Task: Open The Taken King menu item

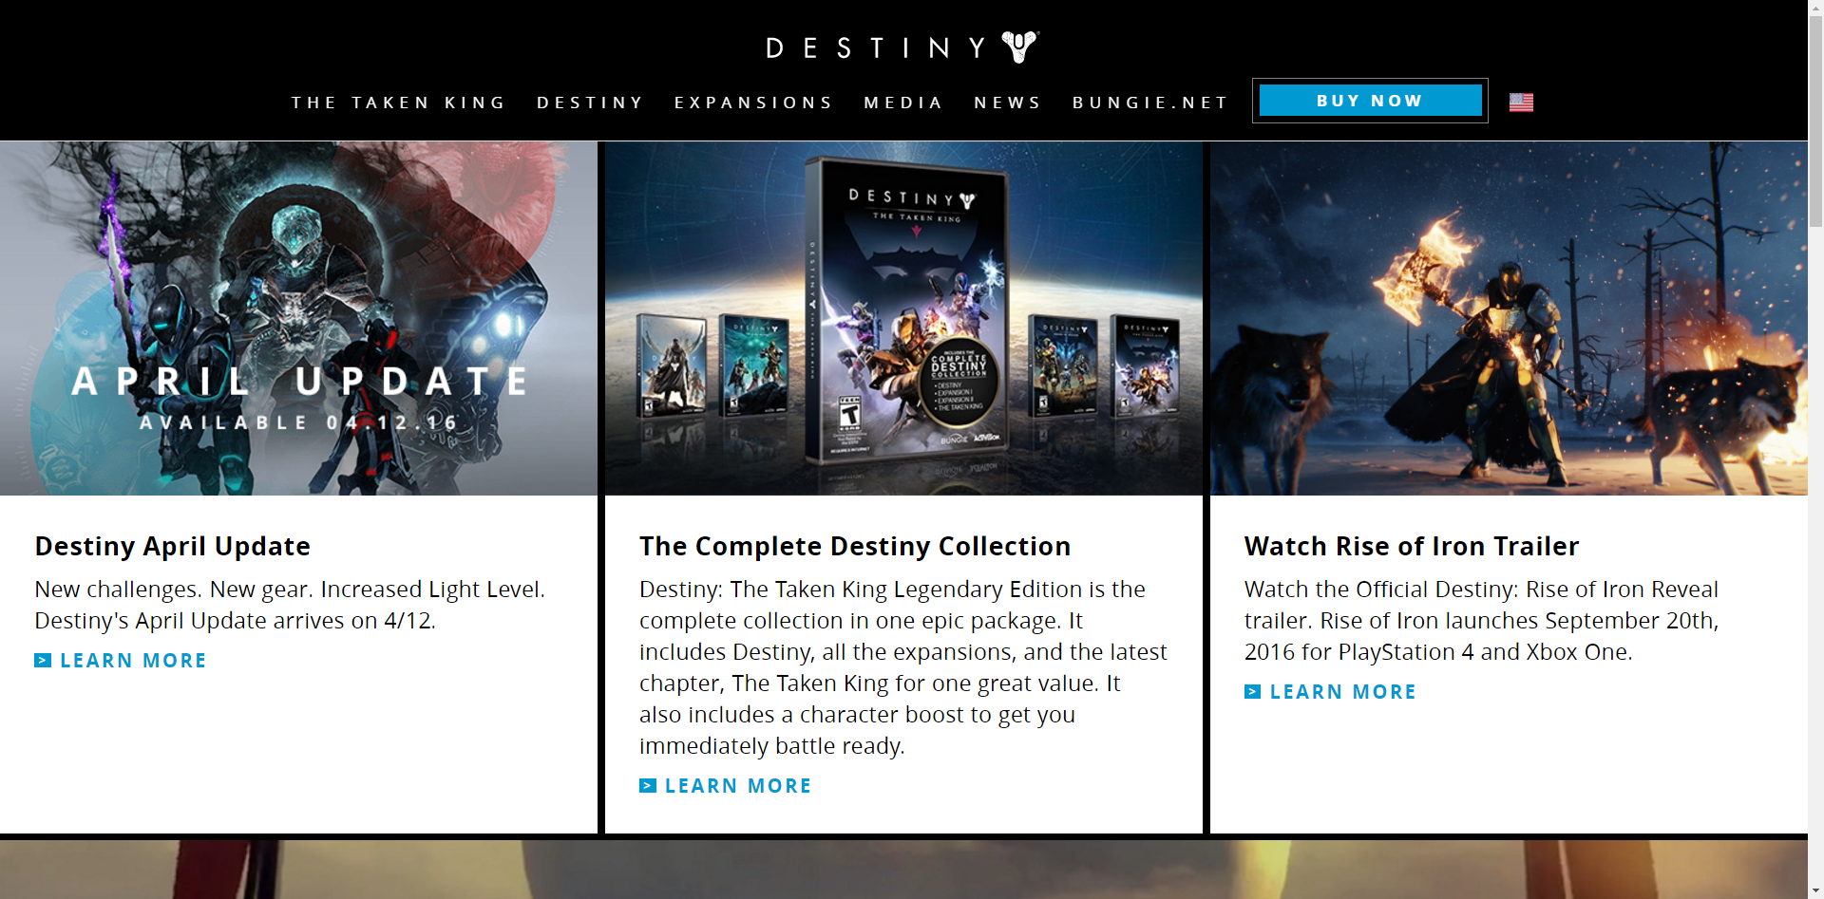Action: pyautogui.click(x=399, y=103)
